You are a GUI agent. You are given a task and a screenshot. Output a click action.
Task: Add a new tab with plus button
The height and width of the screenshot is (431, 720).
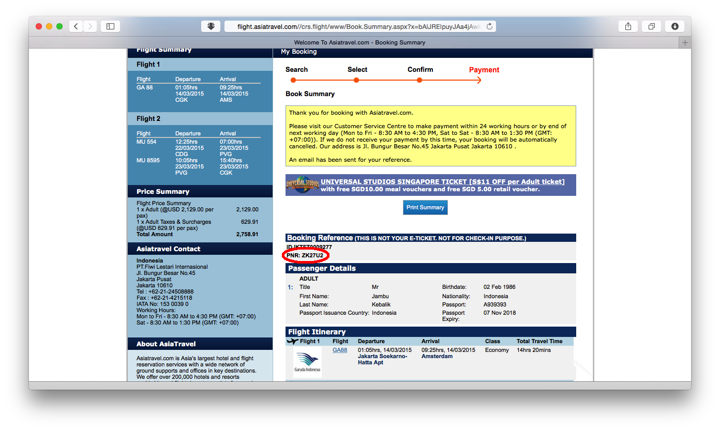pyautogui.click(x=685, y=42)
